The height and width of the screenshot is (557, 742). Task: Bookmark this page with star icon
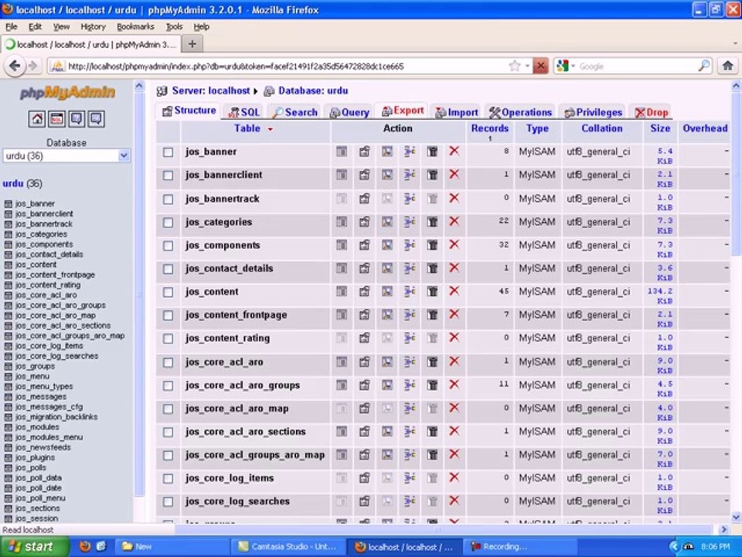(515, 66)
